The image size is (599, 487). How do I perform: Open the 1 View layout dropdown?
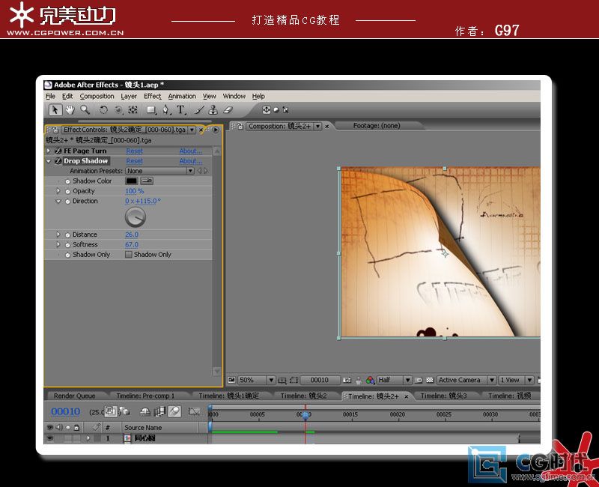(x=516, y=381)
